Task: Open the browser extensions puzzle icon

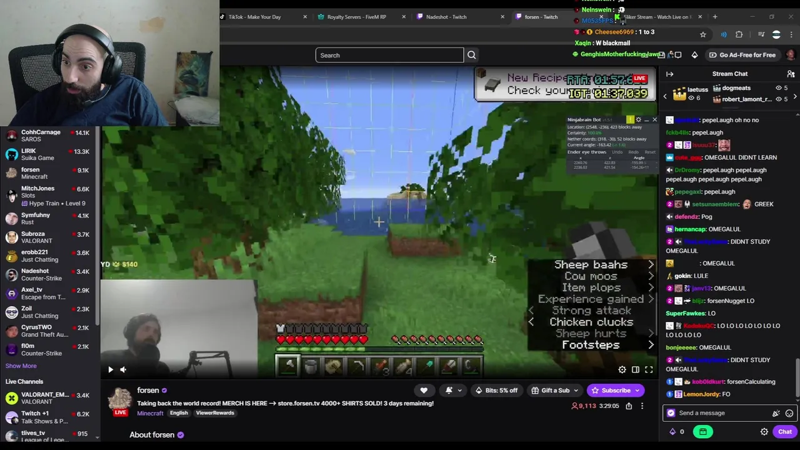Action: 739,34
